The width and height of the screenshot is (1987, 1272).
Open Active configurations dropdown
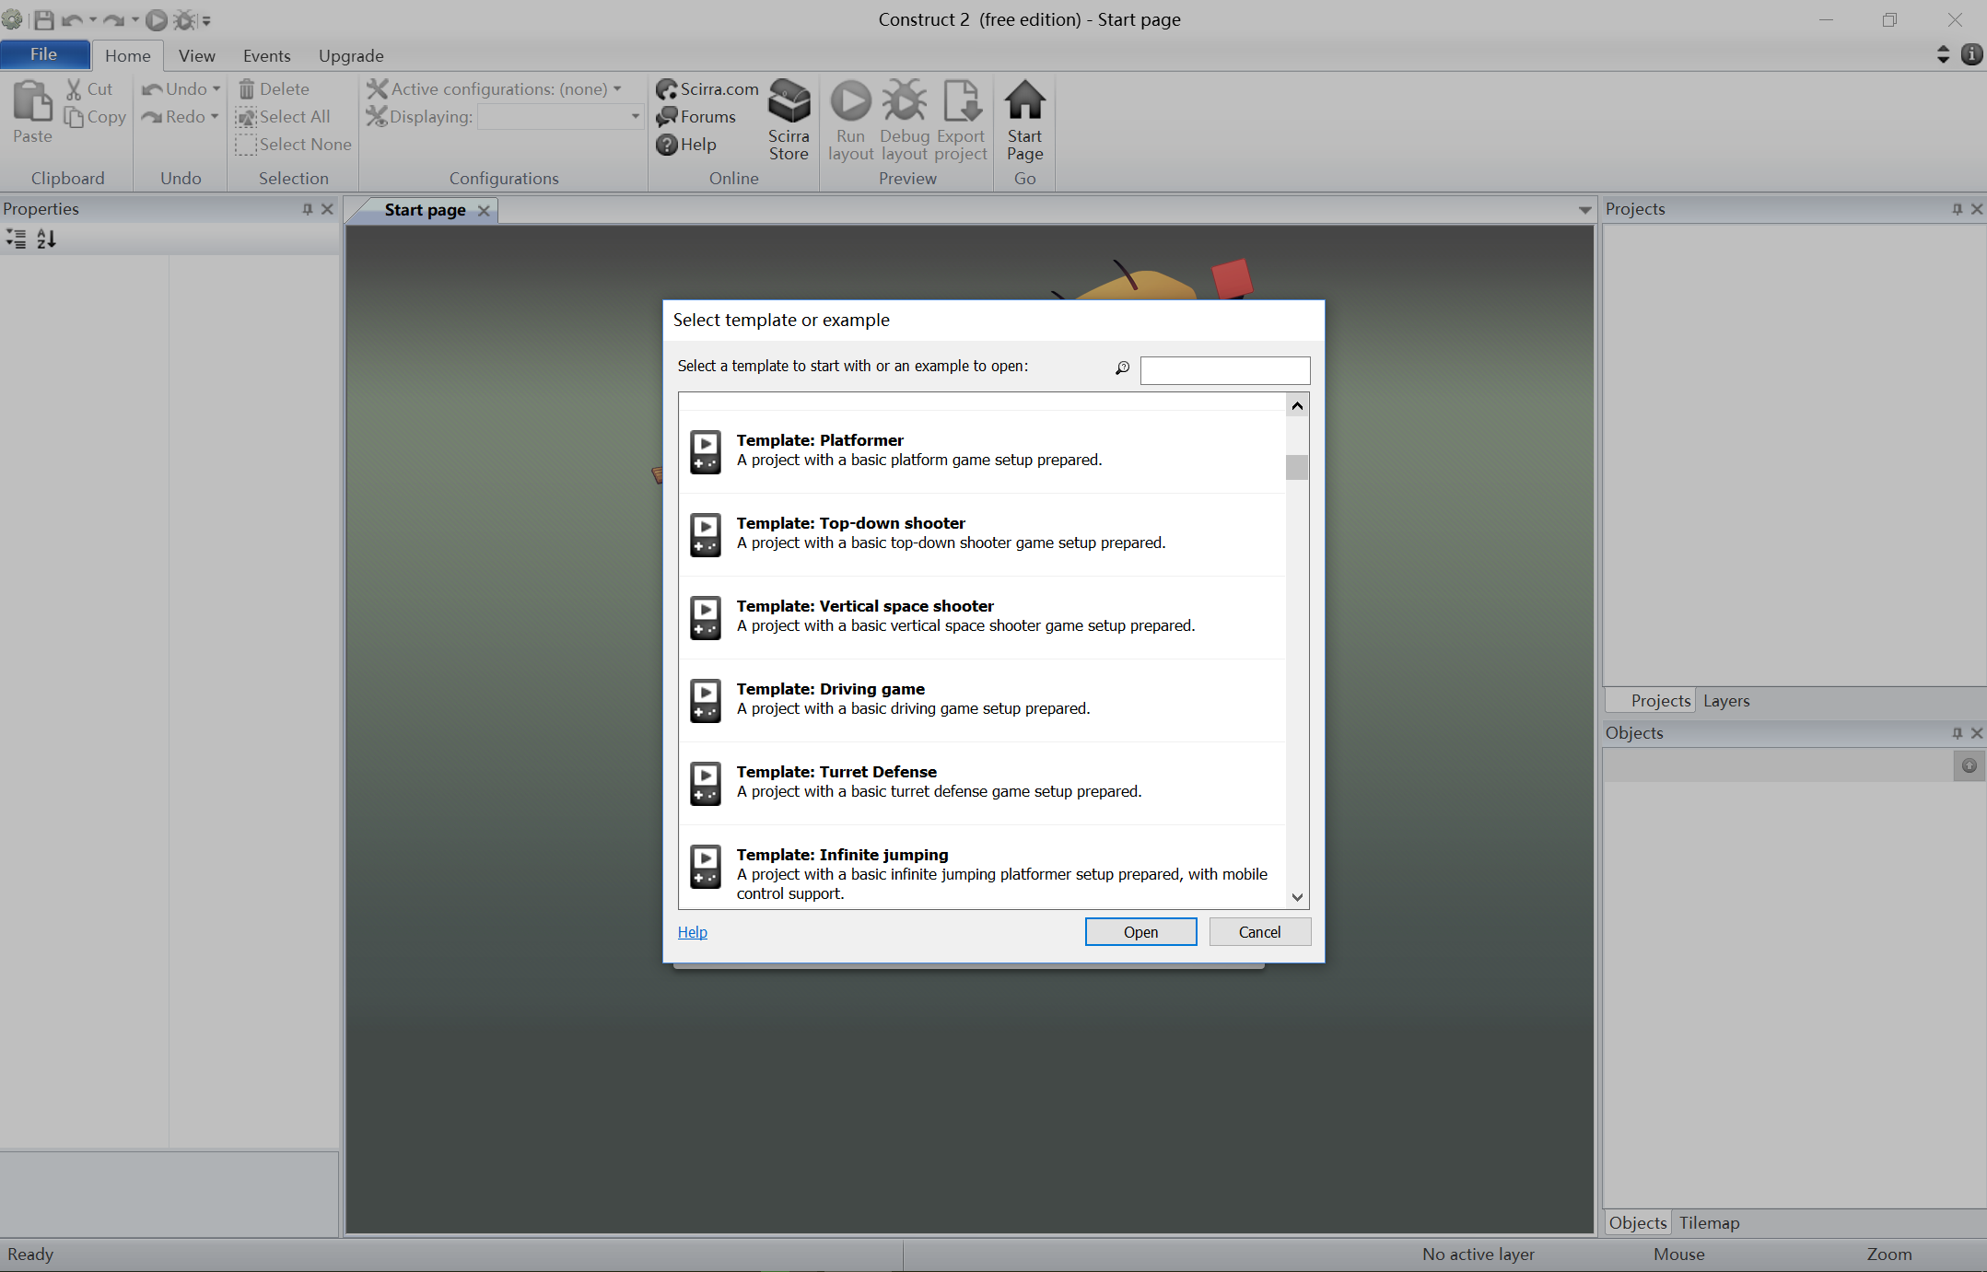point(617,89)
